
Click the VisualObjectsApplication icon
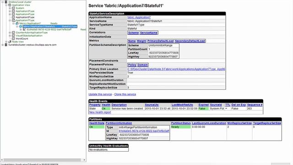(x=13, y=36)
